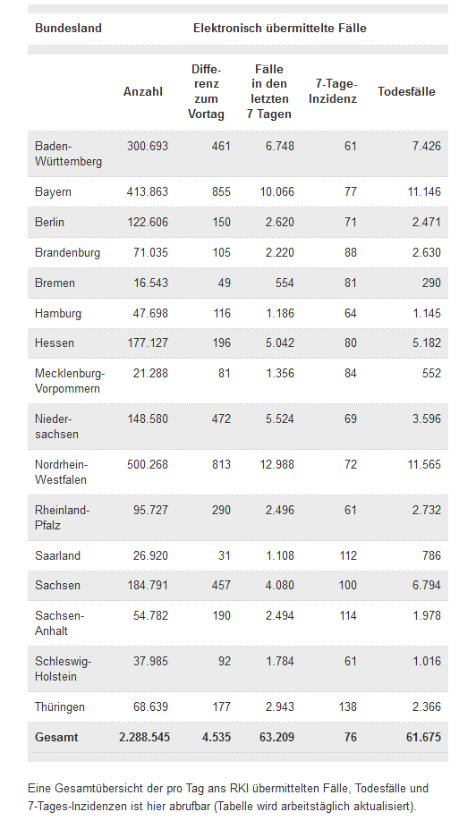Screen dimensions: 476x829
Task: Click the Bundesland header cell
Action: click(x=68, y=28)
